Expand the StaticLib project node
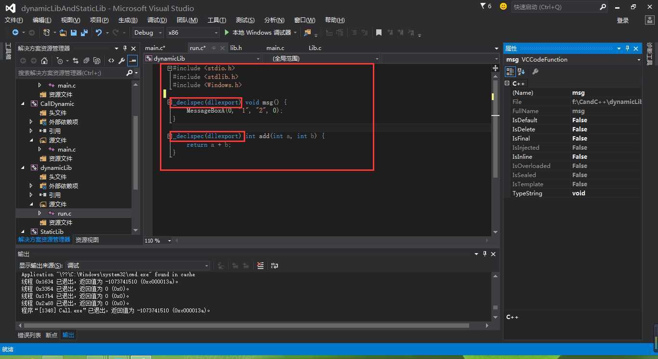The width and height of the screenshot is (658, 359). click(23, 231)
